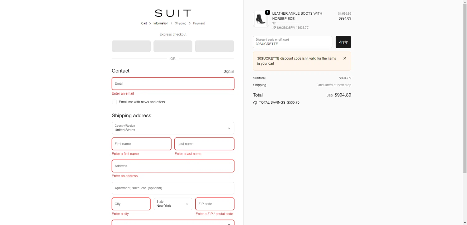Click the discount code or gift card field
467x225 pixels.
click(x=292, y=42)
